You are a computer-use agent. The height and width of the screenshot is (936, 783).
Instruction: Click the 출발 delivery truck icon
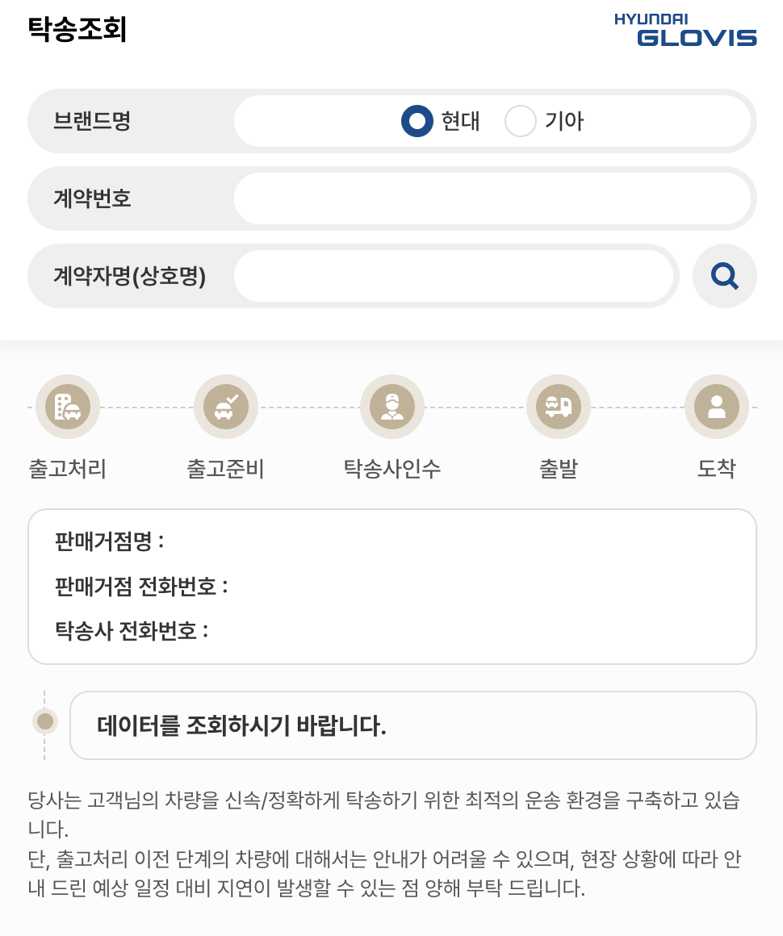pyautogui.click(x=559, y=407)
